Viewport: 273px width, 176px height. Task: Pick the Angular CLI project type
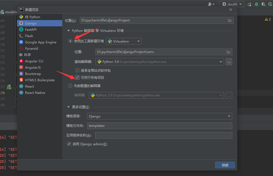(40, 61)
